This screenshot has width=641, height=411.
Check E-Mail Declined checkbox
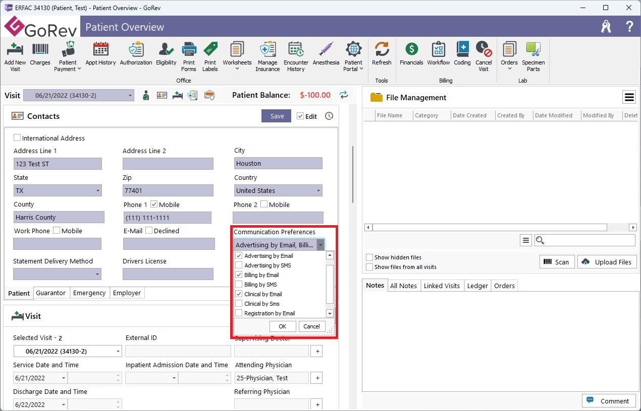(x=149, y=230)
